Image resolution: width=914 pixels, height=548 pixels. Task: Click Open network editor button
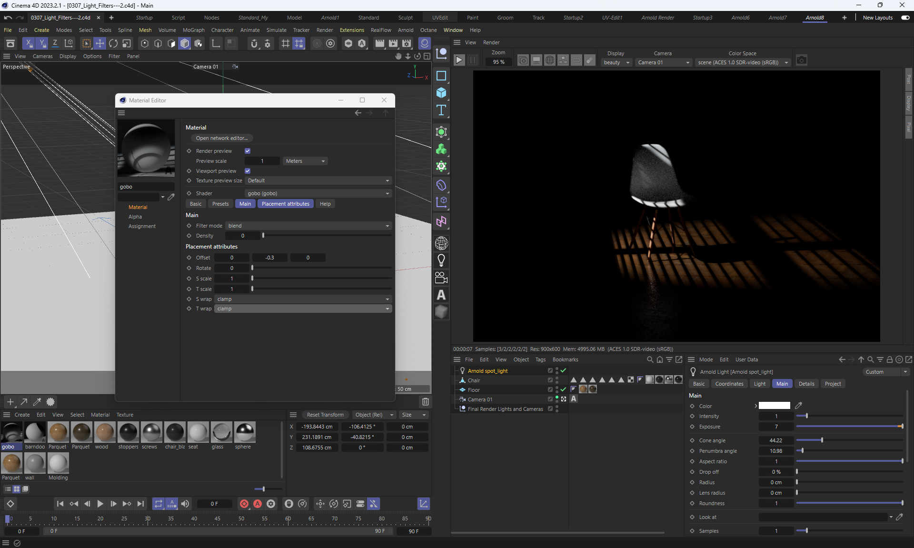pyautogui.click(x=222, y=138)
